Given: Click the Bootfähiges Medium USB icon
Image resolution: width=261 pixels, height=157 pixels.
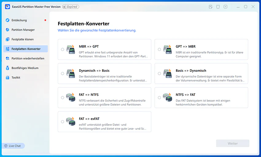Looking at the screenshot, I should pyautogui.click(x=7, y=68).
